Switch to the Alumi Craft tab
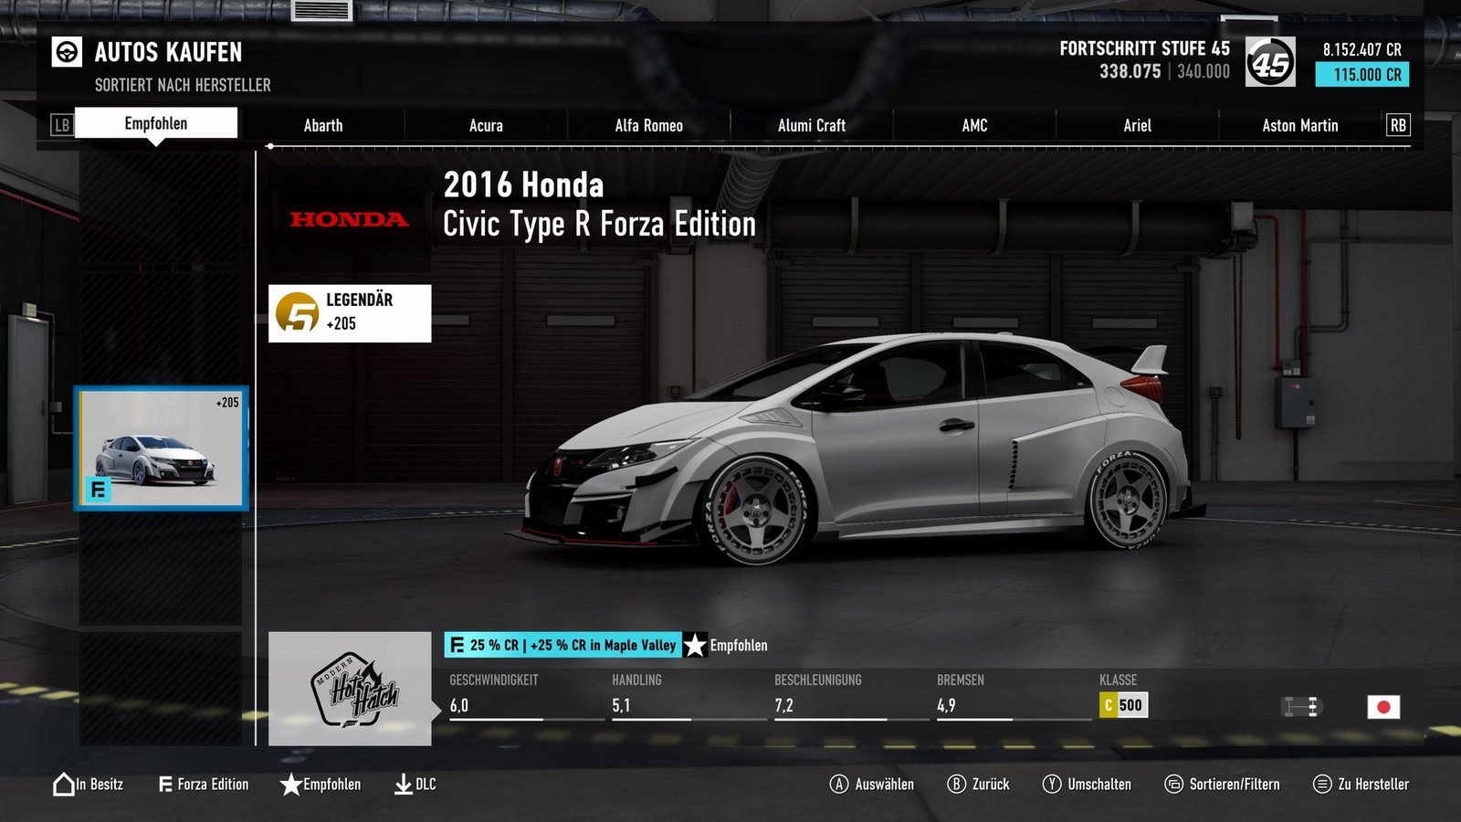The image size is (1461, 822). pos(812,125)
